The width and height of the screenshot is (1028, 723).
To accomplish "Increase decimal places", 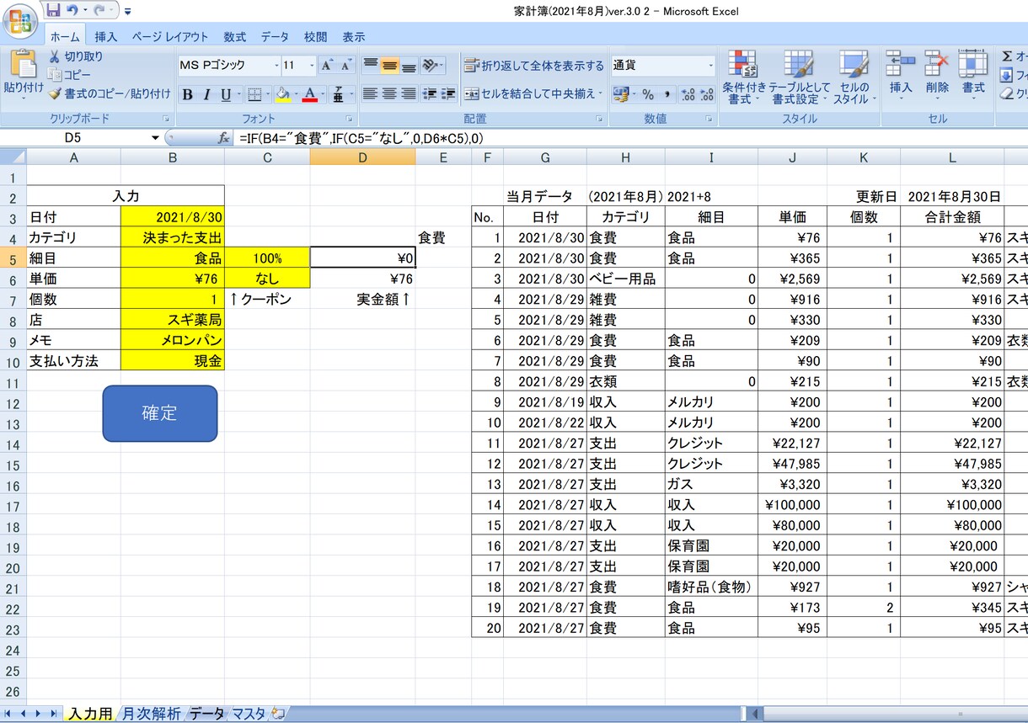I will (x=688, y=94).
